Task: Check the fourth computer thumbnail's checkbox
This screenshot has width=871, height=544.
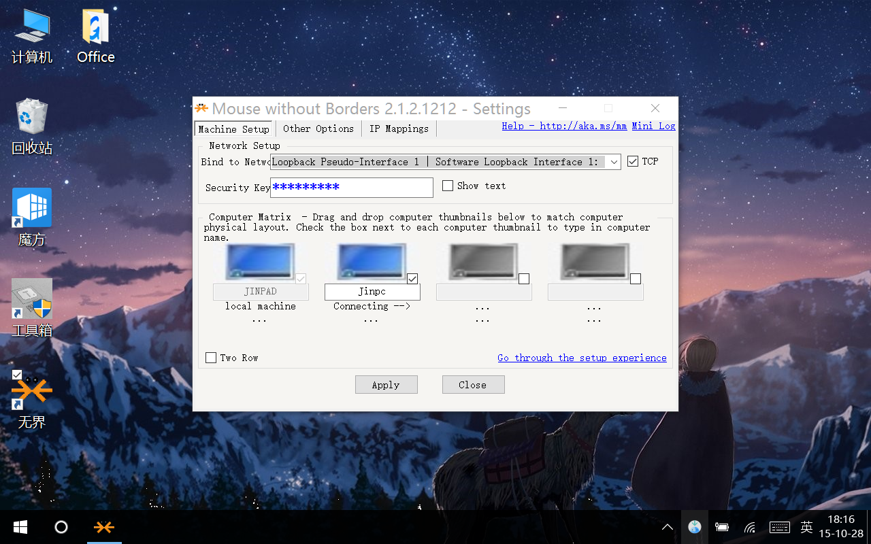Action: tap(636, 279)
